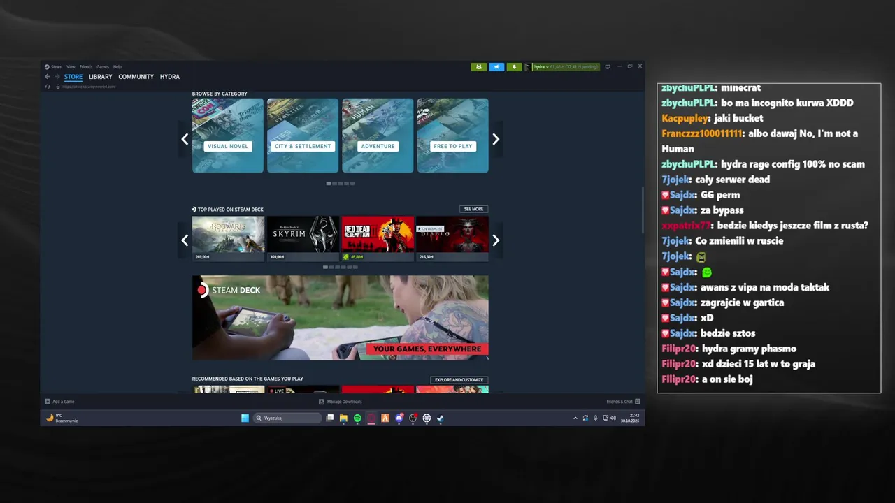Image resolution: width=895 pixels, height=503 pixels.
Task: Open Manage Downloads icon
Action: 322,402
